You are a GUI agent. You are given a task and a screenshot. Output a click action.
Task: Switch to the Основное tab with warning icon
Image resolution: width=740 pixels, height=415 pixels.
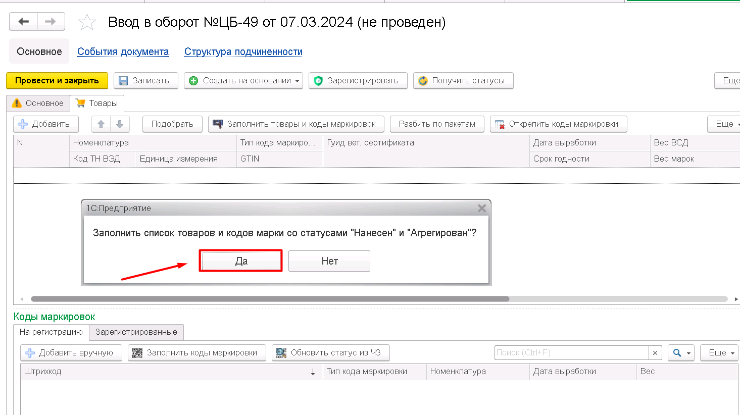[x=38, y=103]
